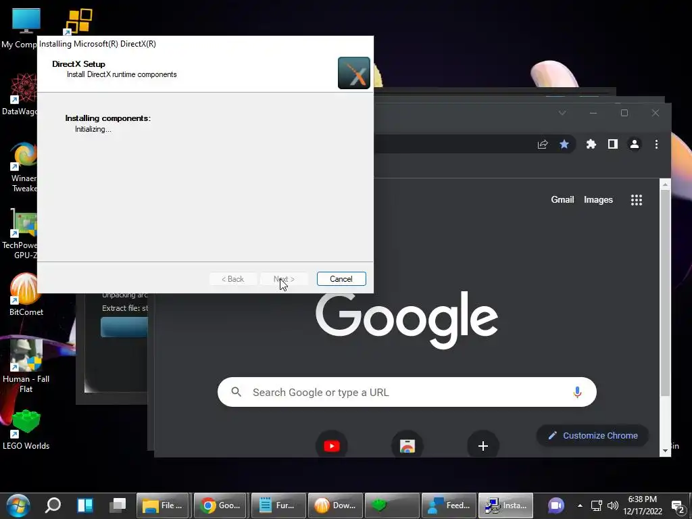Switch to File Explorer taskbar item

point(162,505)
